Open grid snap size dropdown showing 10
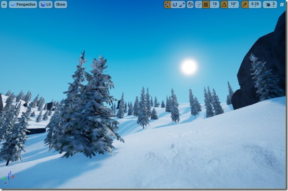 (x=215, y=5)
